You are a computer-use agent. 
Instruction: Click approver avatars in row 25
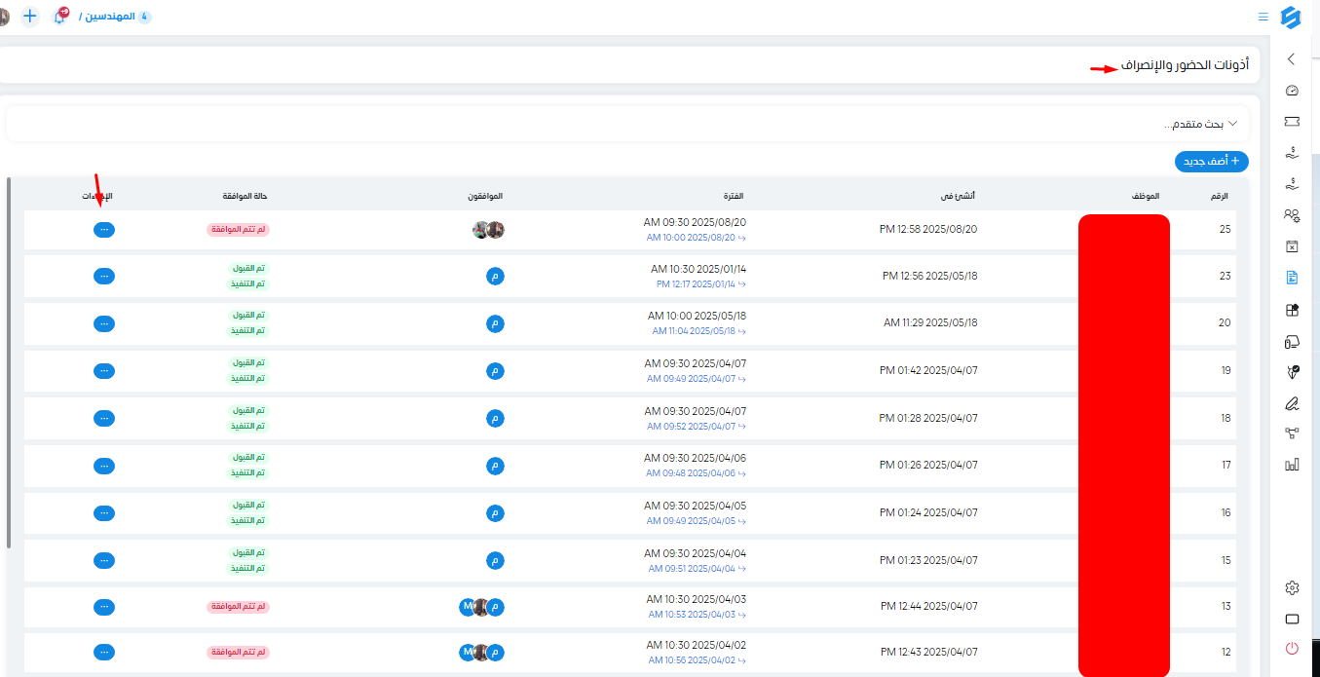click(x=488, y=230)
